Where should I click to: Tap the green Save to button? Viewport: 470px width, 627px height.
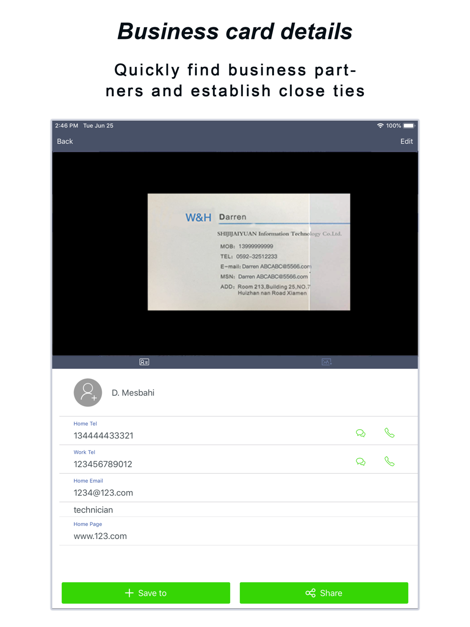[146, 593]
